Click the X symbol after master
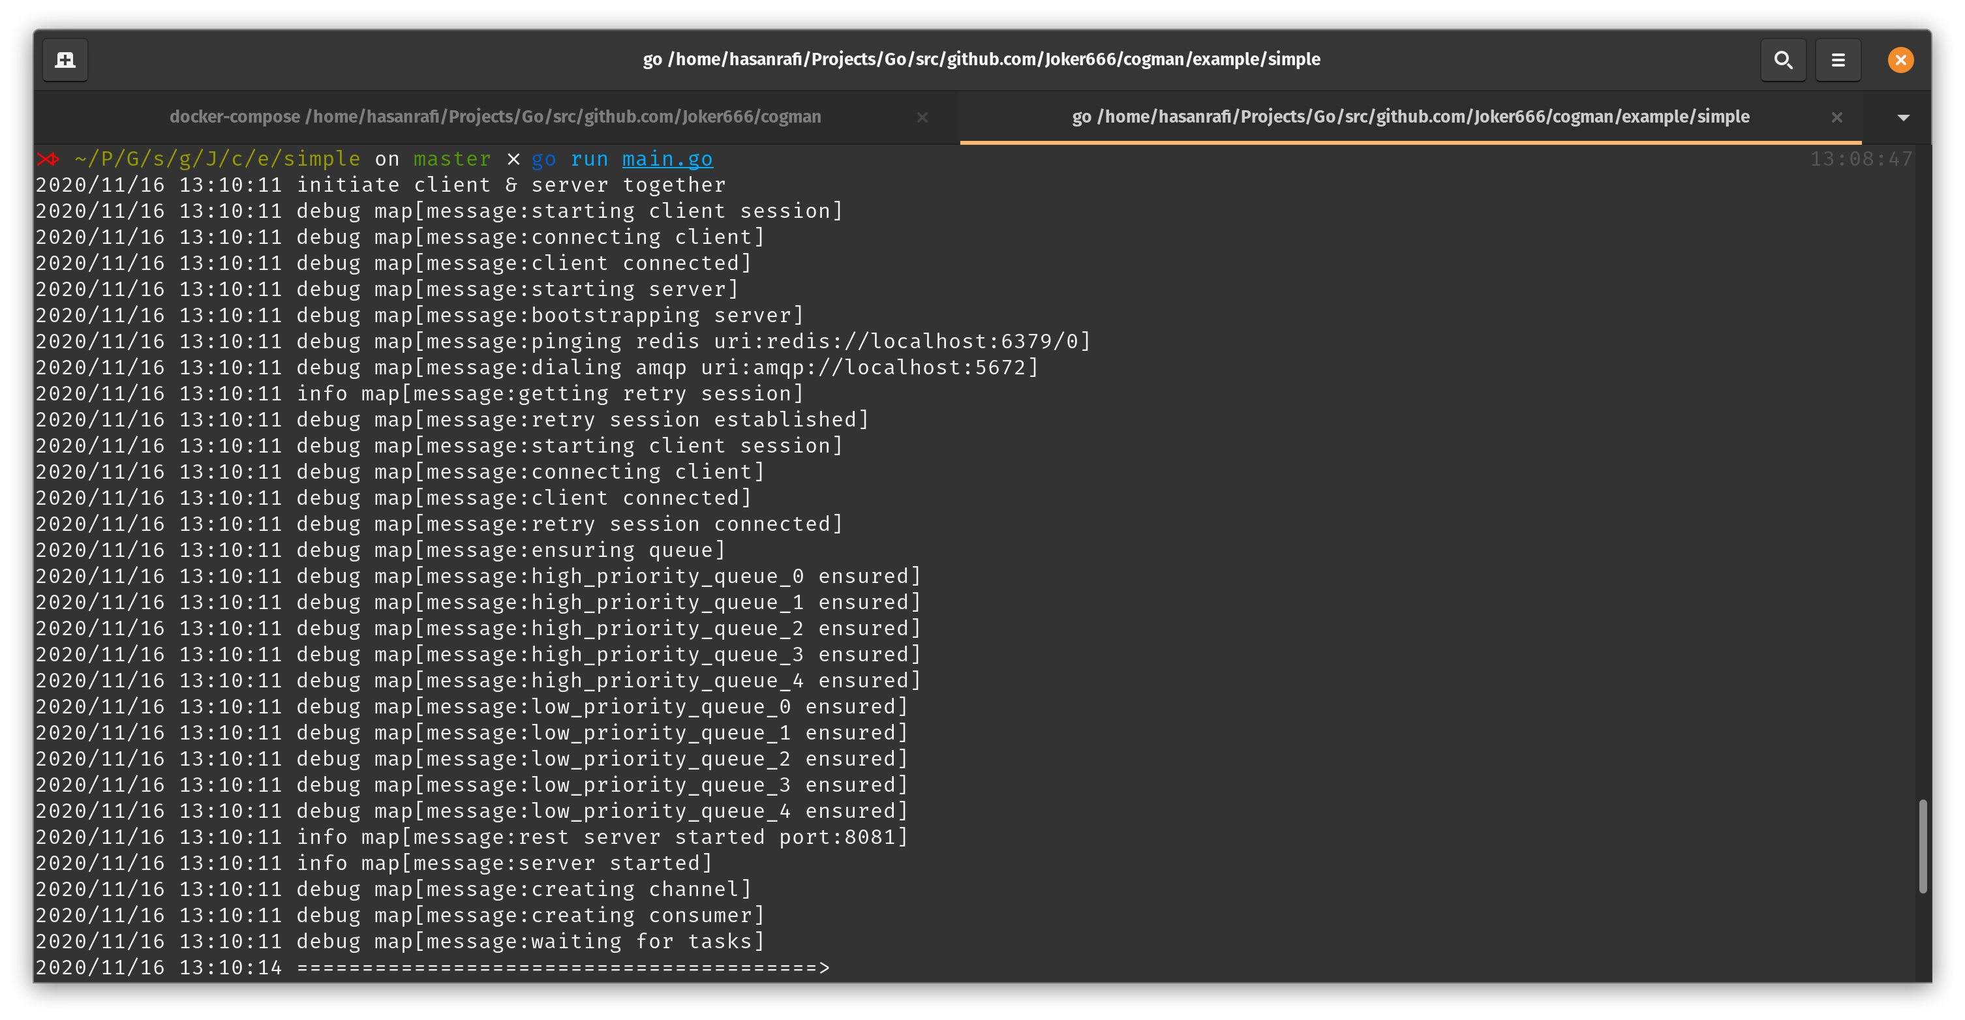Viewport: 1965px width, 1020px height. [513, 158]
